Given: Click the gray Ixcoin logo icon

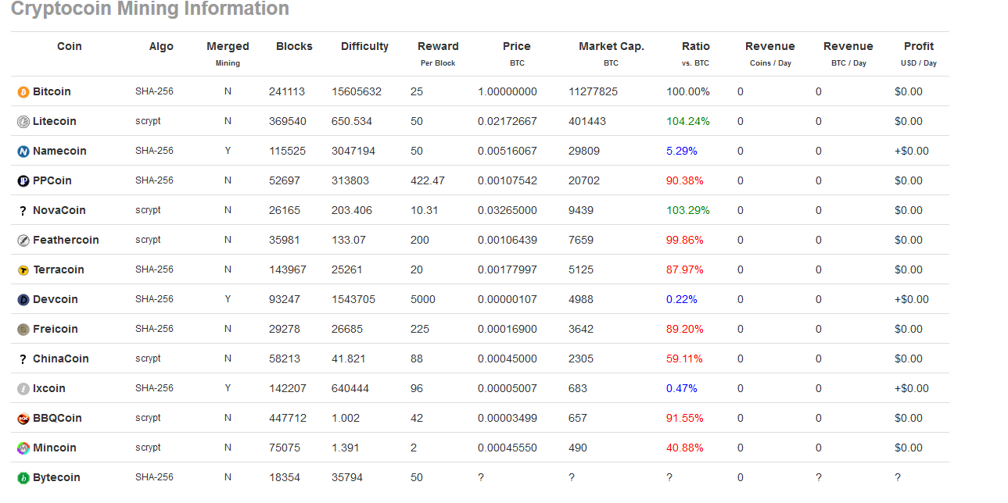Looking at the screenshot, I should tap(23, 389).
